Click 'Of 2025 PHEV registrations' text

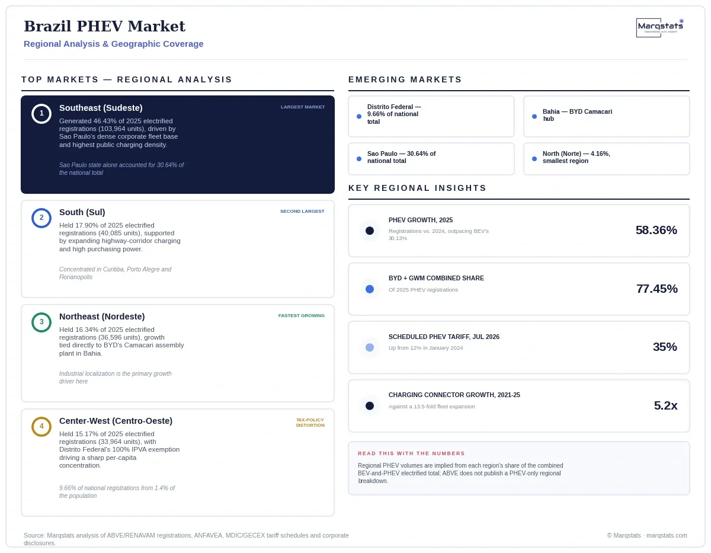coord(423,290)
